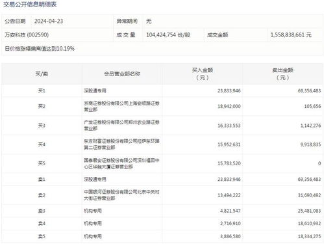Select the 买1 row label
The image size is (324, 244).
pyautogui.click(x=42, y=90)
